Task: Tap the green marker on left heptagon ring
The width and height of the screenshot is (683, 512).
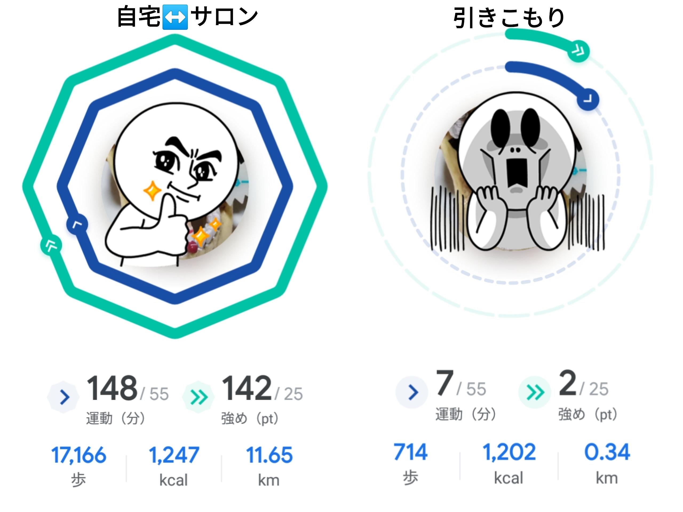Action: 51,245
